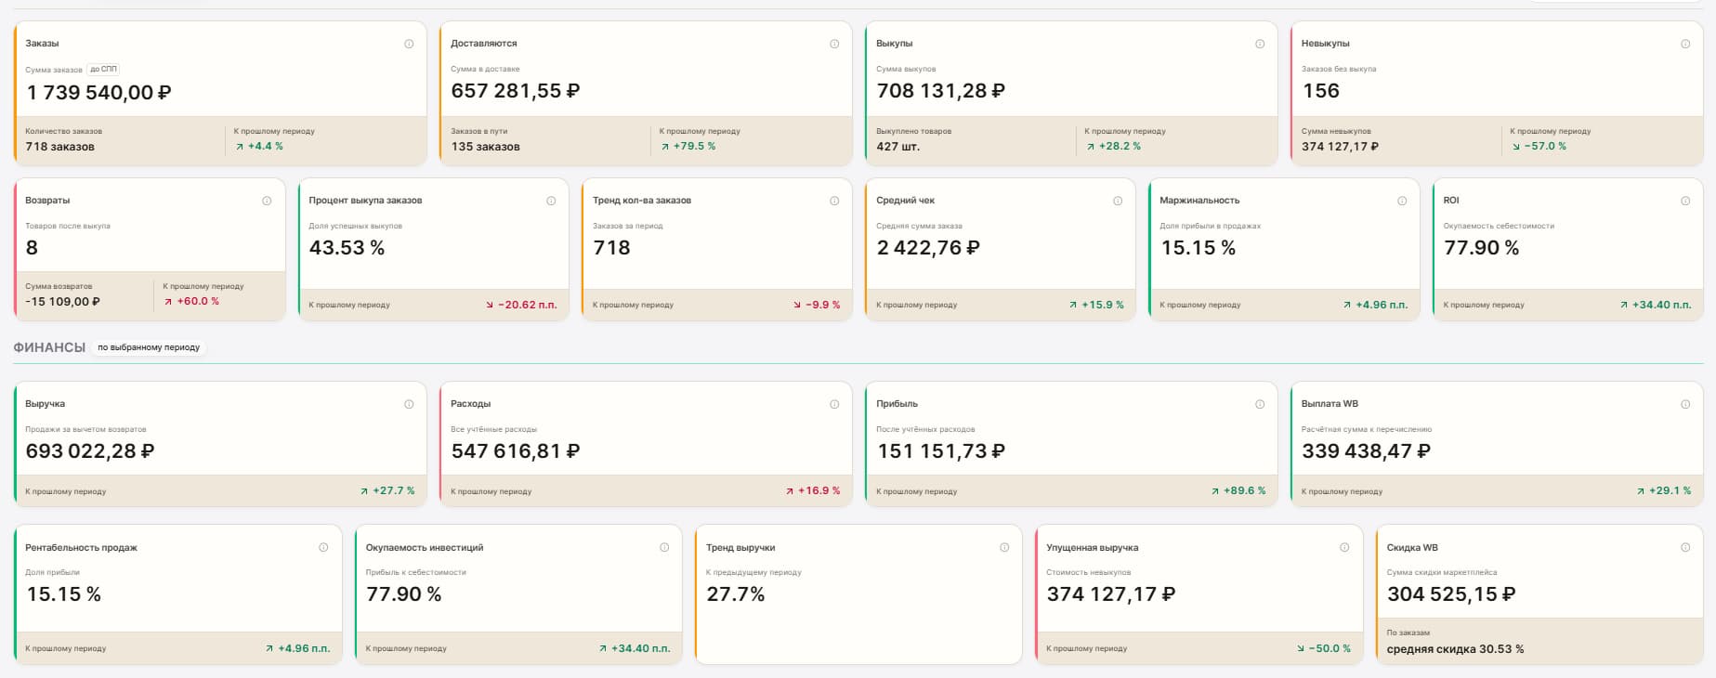The image size is (1716, 678).
Task: Click the expenses value 547 616,81 ₽
Action: tap(515, 451)
